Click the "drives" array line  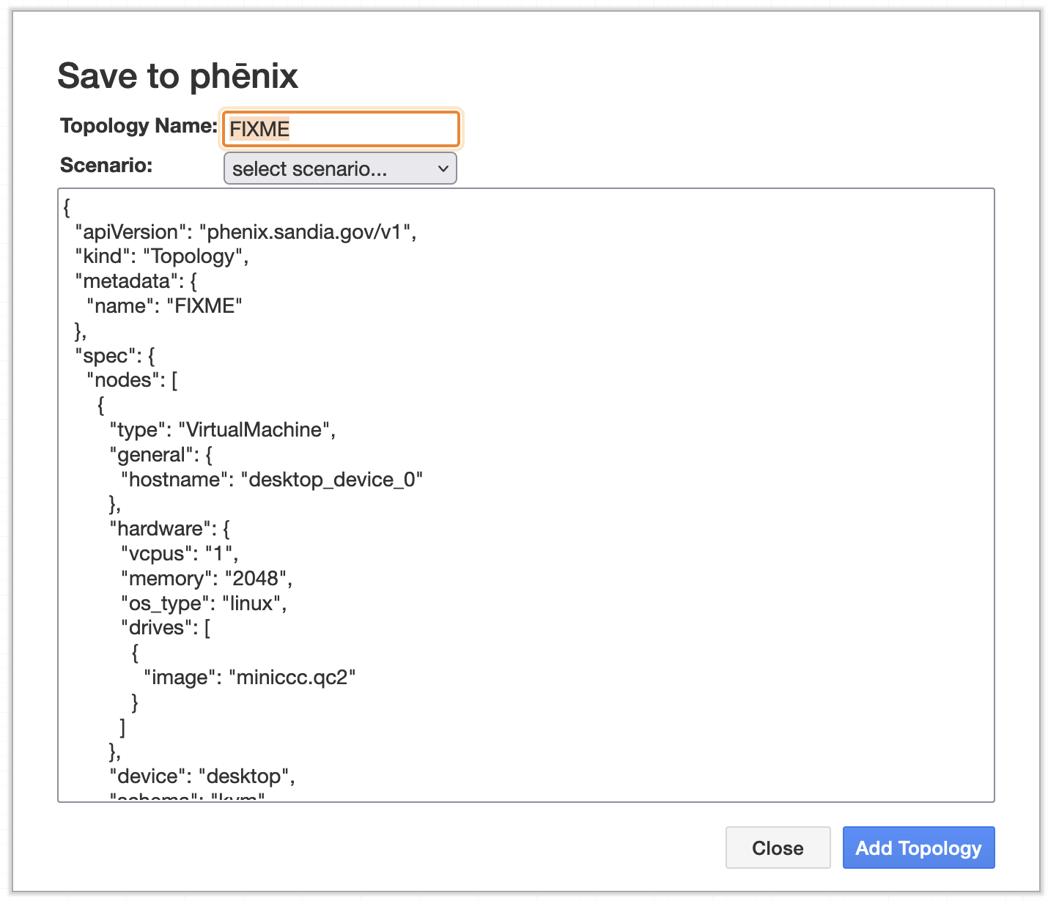166,628
